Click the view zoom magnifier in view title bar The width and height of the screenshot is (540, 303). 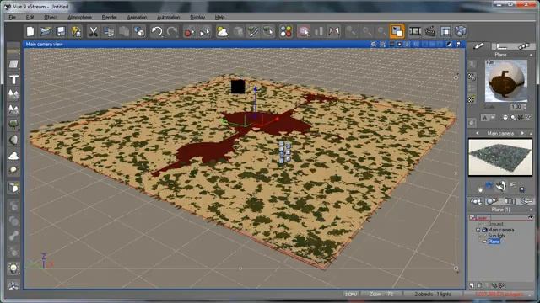coord(373,45)
